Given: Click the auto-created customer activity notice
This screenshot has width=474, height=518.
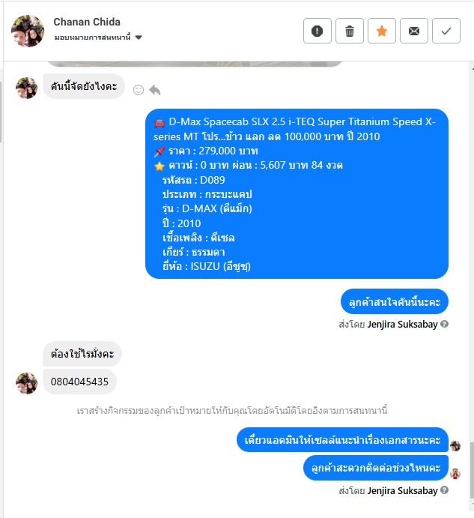Looking at the screenshot, I should (x=231, y=411).
